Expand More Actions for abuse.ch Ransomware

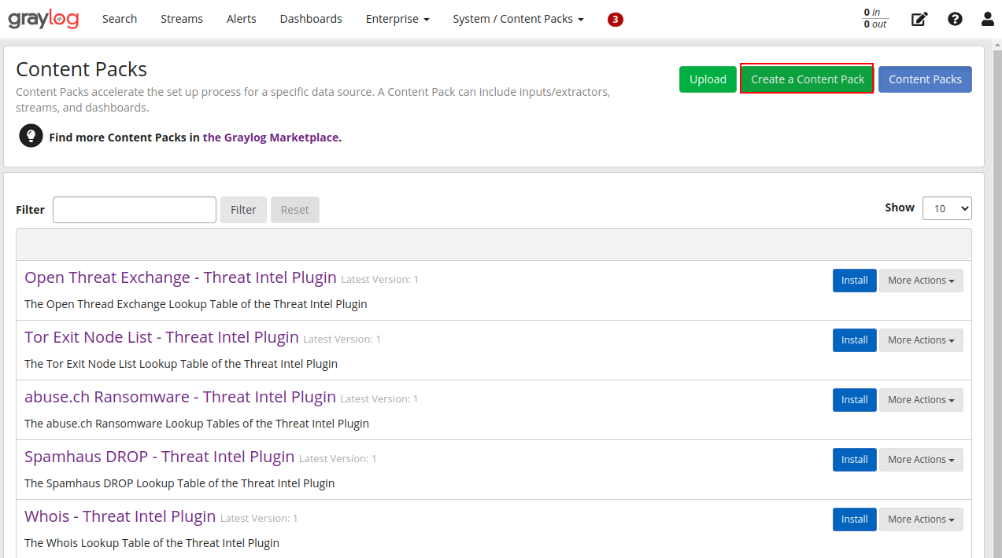tap(921, 400)
